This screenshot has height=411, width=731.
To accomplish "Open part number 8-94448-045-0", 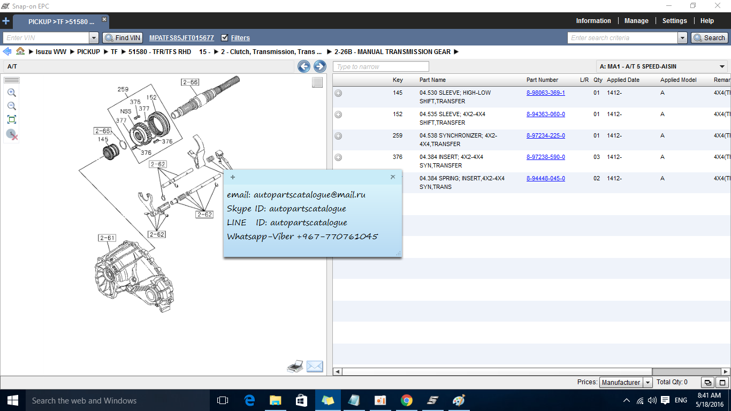I will tap(546, 178).
